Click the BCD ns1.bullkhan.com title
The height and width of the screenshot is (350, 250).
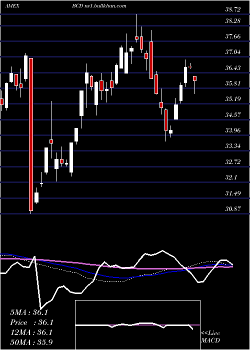tap(99, 6)
